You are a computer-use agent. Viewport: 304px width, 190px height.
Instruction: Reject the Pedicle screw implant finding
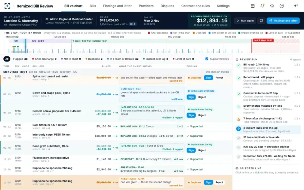(x=202, y=115)
